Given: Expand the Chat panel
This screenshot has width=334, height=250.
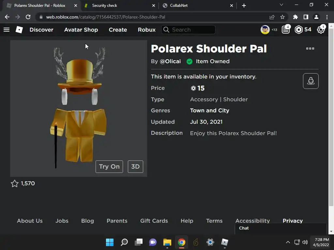Looking at the screenshot, I should [281, 229].
